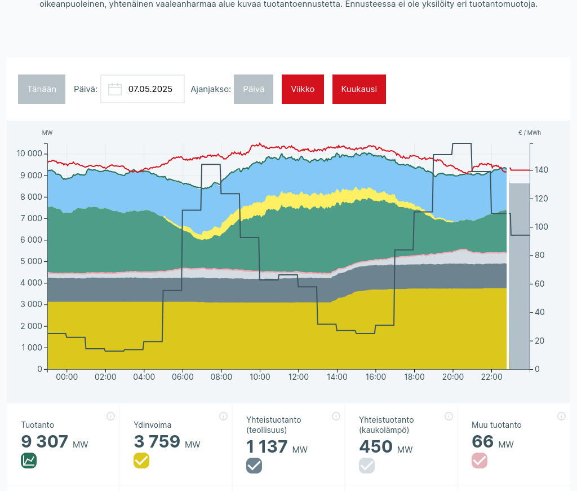This screenshot has height=491, width=577.
Task: Uncheck the yellow Ydinvoima checkbox
Action: pos(141,461)
